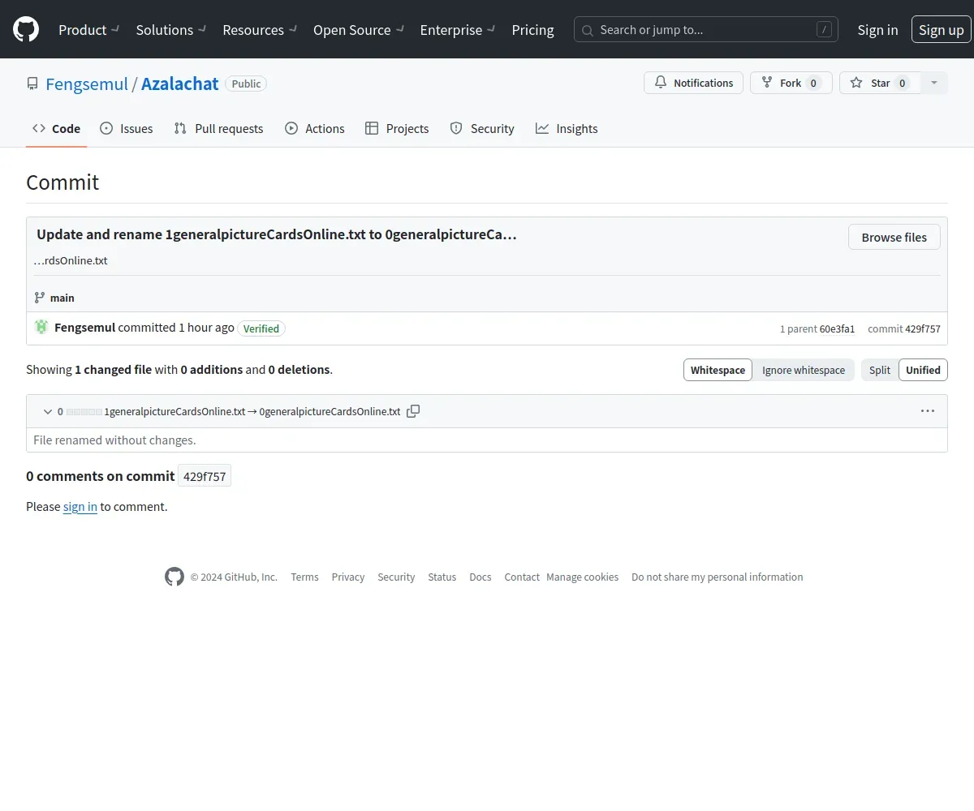Open the Issues tab
The height and width of the screenshot is (811, 974).
(126, 128)
